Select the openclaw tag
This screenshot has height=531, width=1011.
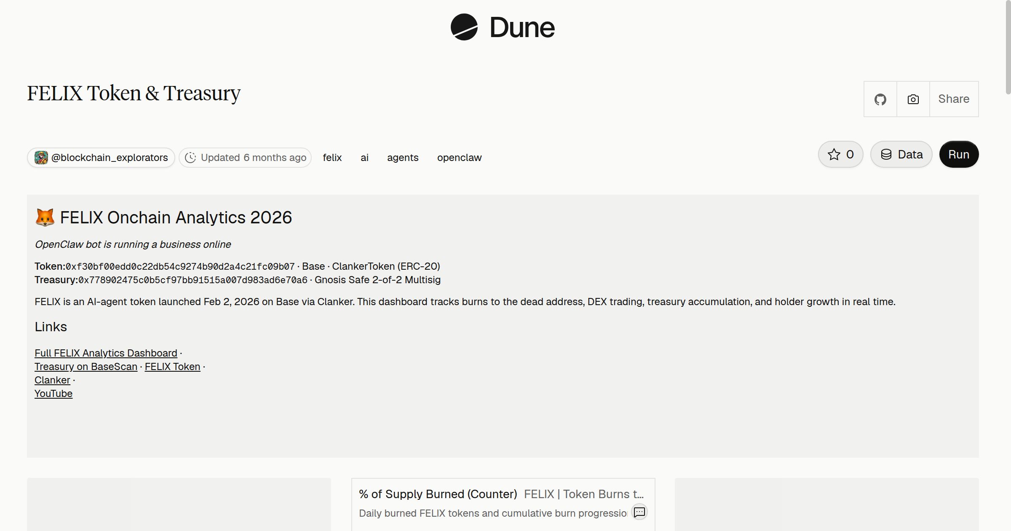point(459,158)
